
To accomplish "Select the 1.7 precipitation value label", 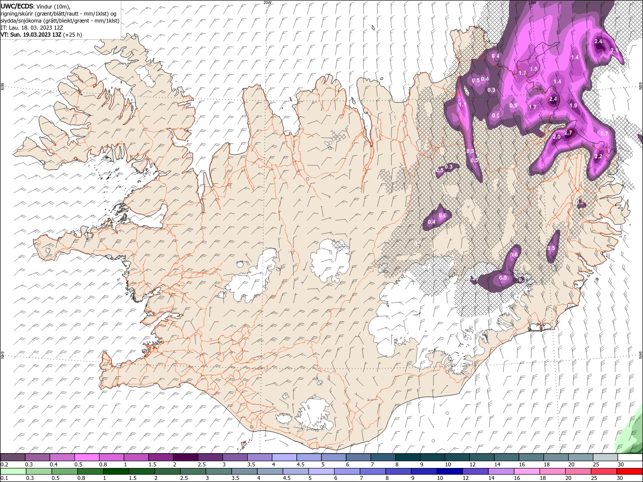I will [533, 107].
